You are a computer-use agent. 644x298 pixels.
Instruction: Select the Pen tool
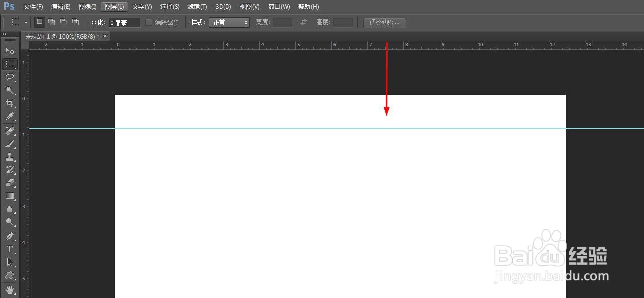tap(10, 236)
